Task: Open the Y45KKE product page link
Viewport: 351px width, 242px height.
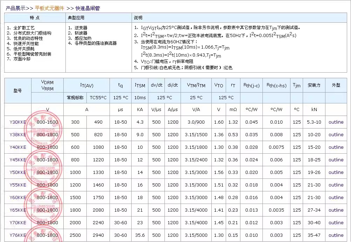Action: point(18,160)
